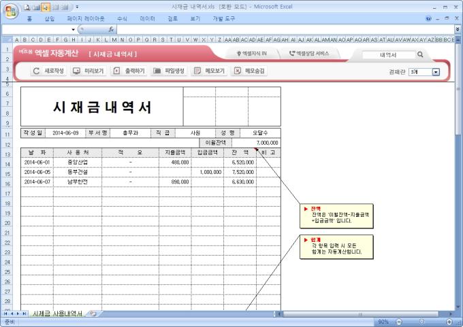Image resolution: width=463 pixels, height=327 pixels.
Task: Select the 남부한전 cell
Action: click(x=78, y=182)
